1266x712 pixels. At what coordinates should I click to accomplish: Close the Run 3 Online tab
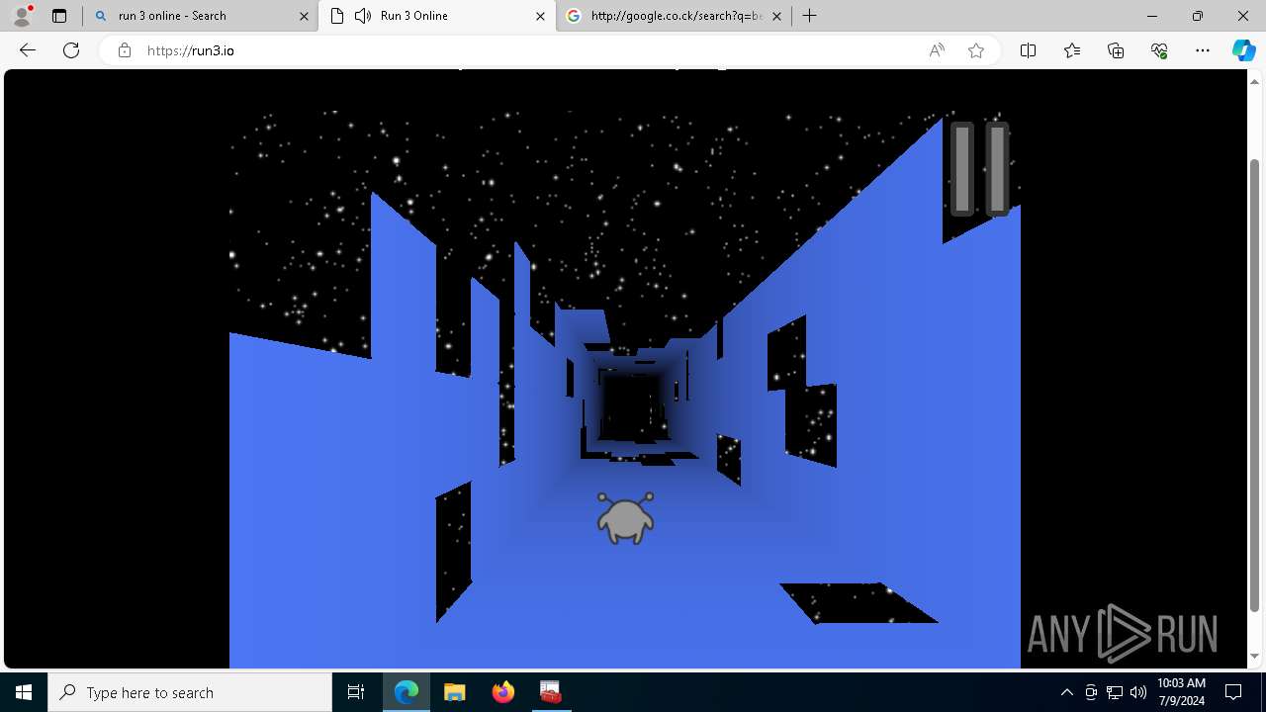(540, 16)
